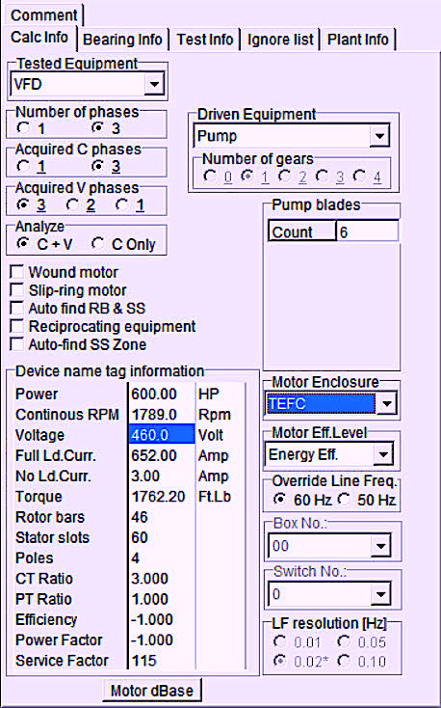Click the HP unit cell
Screen dimensions: 441x708
point(220,394)
